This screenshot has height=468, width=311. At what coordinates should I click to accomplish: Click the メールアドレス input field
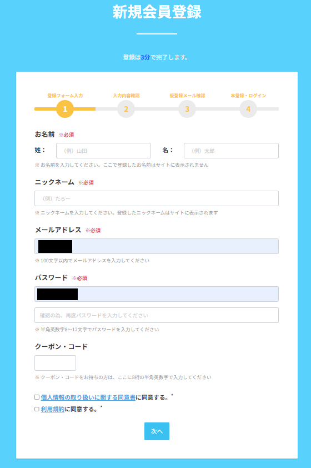point(157,246)
